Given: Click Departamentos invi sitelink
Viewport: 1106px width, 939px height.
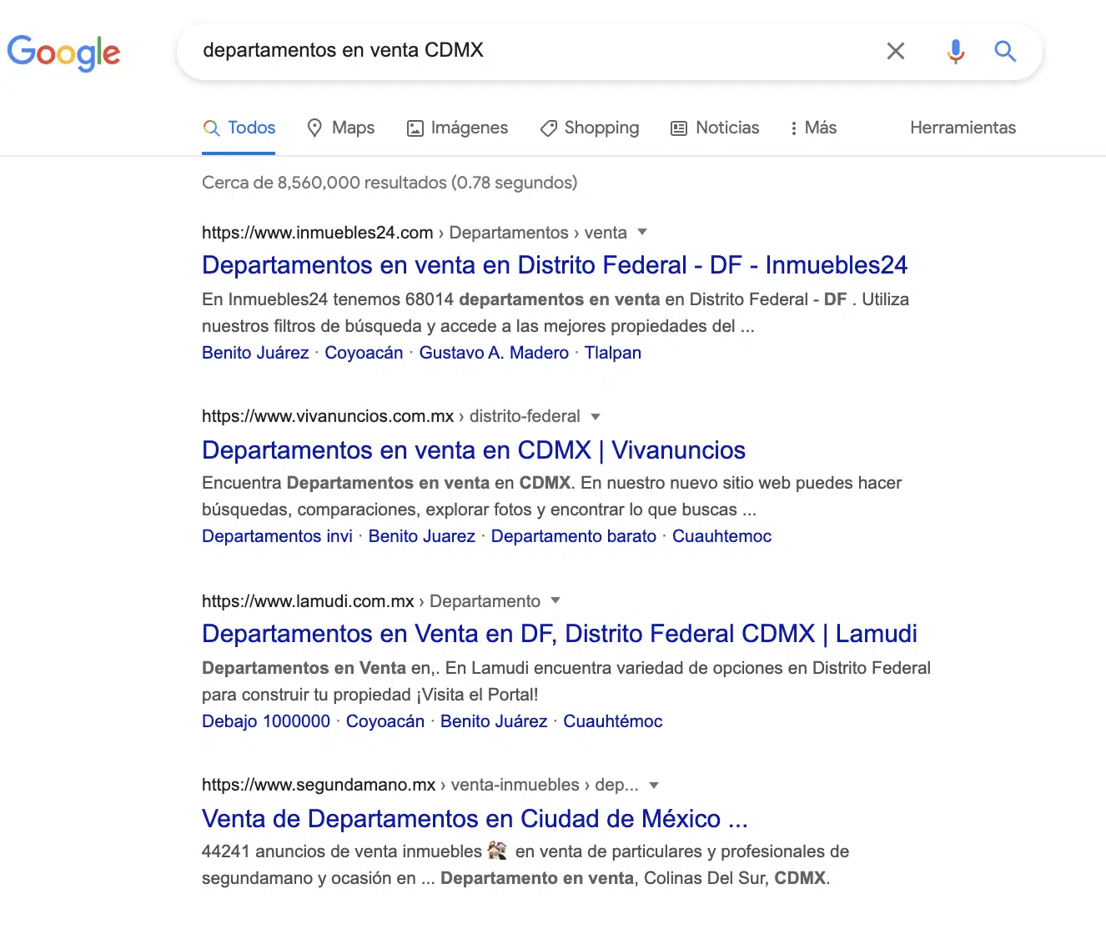Looking at the screenshot, I should pyautogui.click(x=277, y=536).
